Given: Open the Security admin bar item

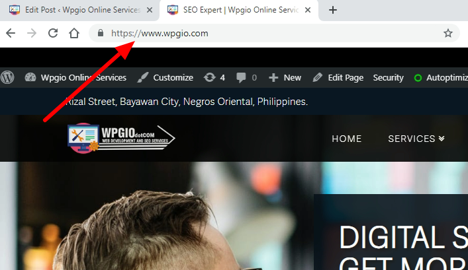Looking at the screenshot, I should 388,78.
